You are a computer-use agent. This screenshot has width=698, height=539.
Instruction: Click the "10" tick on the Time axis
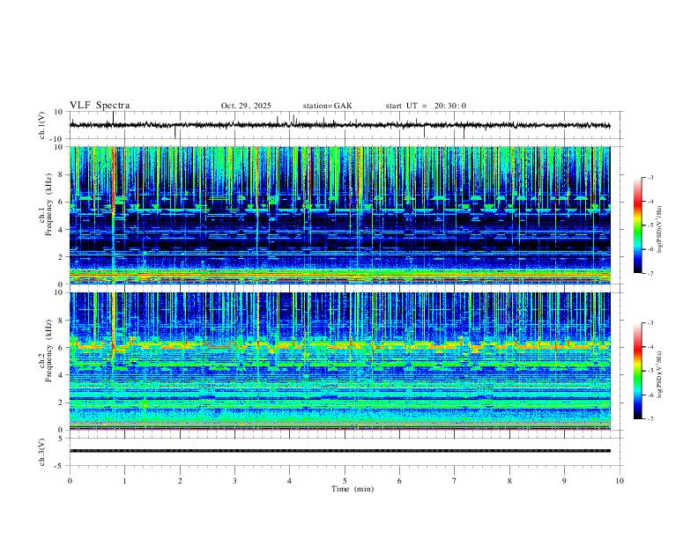[620, 481]
